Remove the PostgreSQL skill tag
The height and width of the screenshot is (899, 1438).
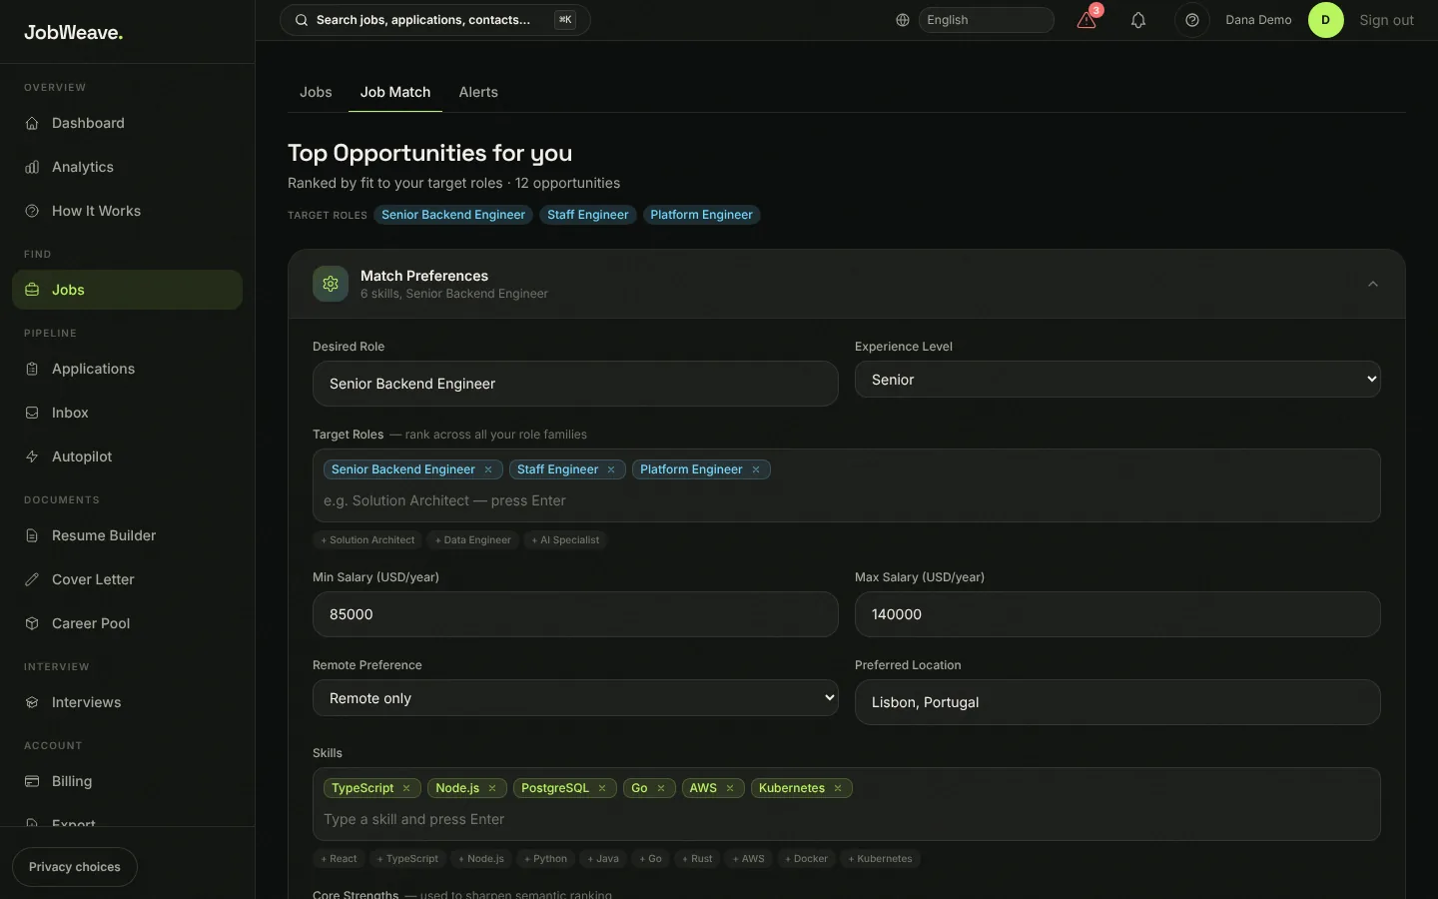click(602, 788)
